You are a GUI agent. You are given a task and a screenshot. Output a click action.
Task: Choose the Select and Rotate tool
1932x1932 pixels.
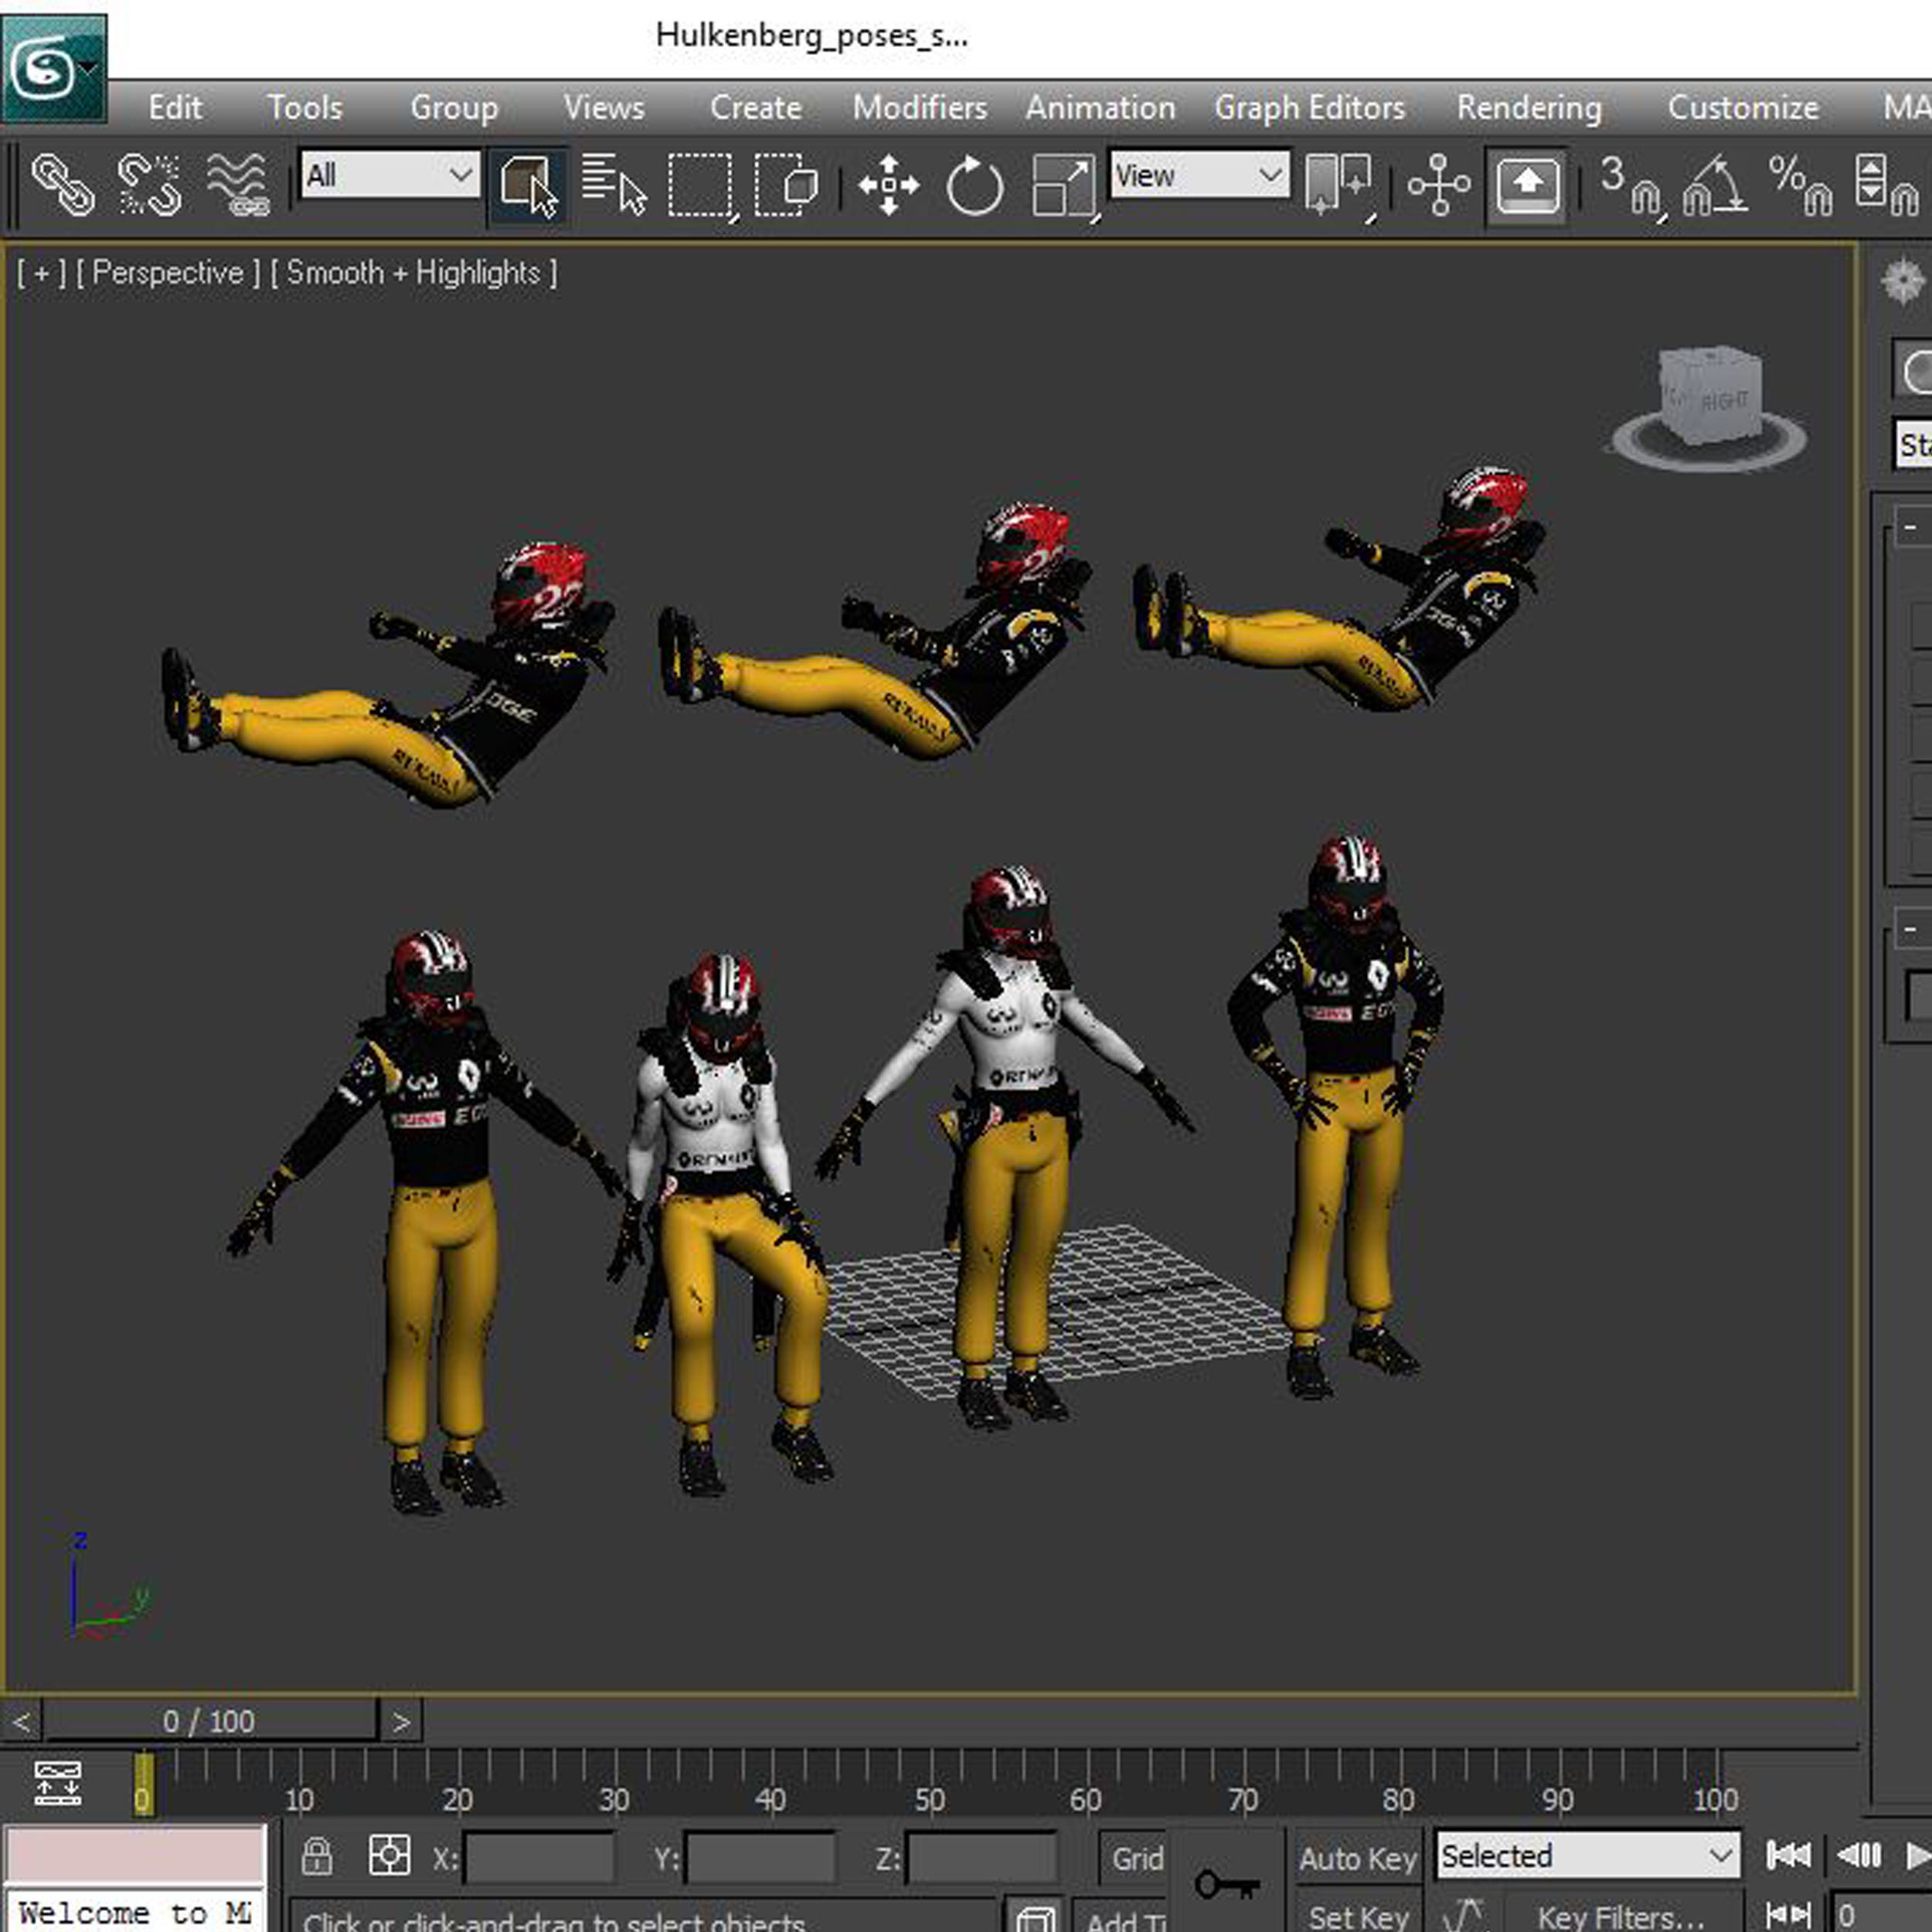pyautogui.click(x=974, y=185)
